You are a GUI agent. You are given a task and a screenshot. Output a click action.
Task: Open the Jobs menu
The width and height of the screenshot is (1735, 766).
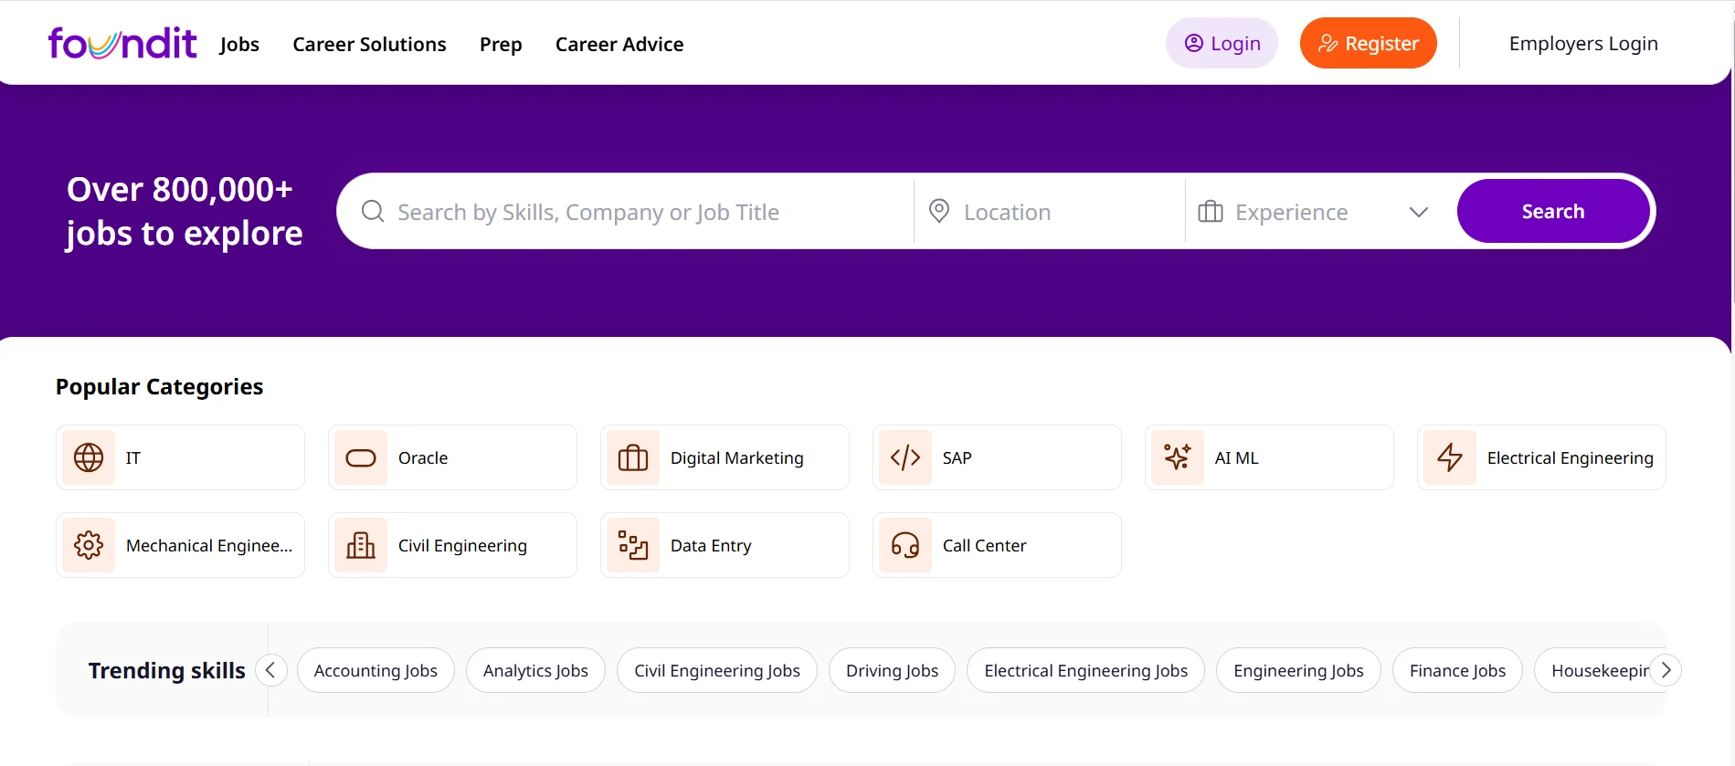[x=239, y=44]
